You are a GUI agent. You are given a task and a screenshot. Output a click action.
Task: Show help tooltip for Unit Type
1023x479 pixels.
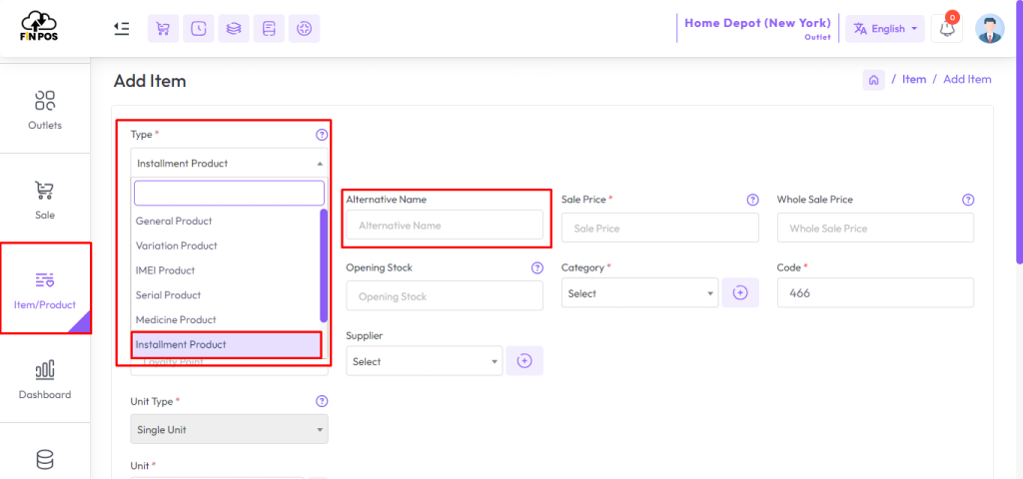[x=322, y=401]
